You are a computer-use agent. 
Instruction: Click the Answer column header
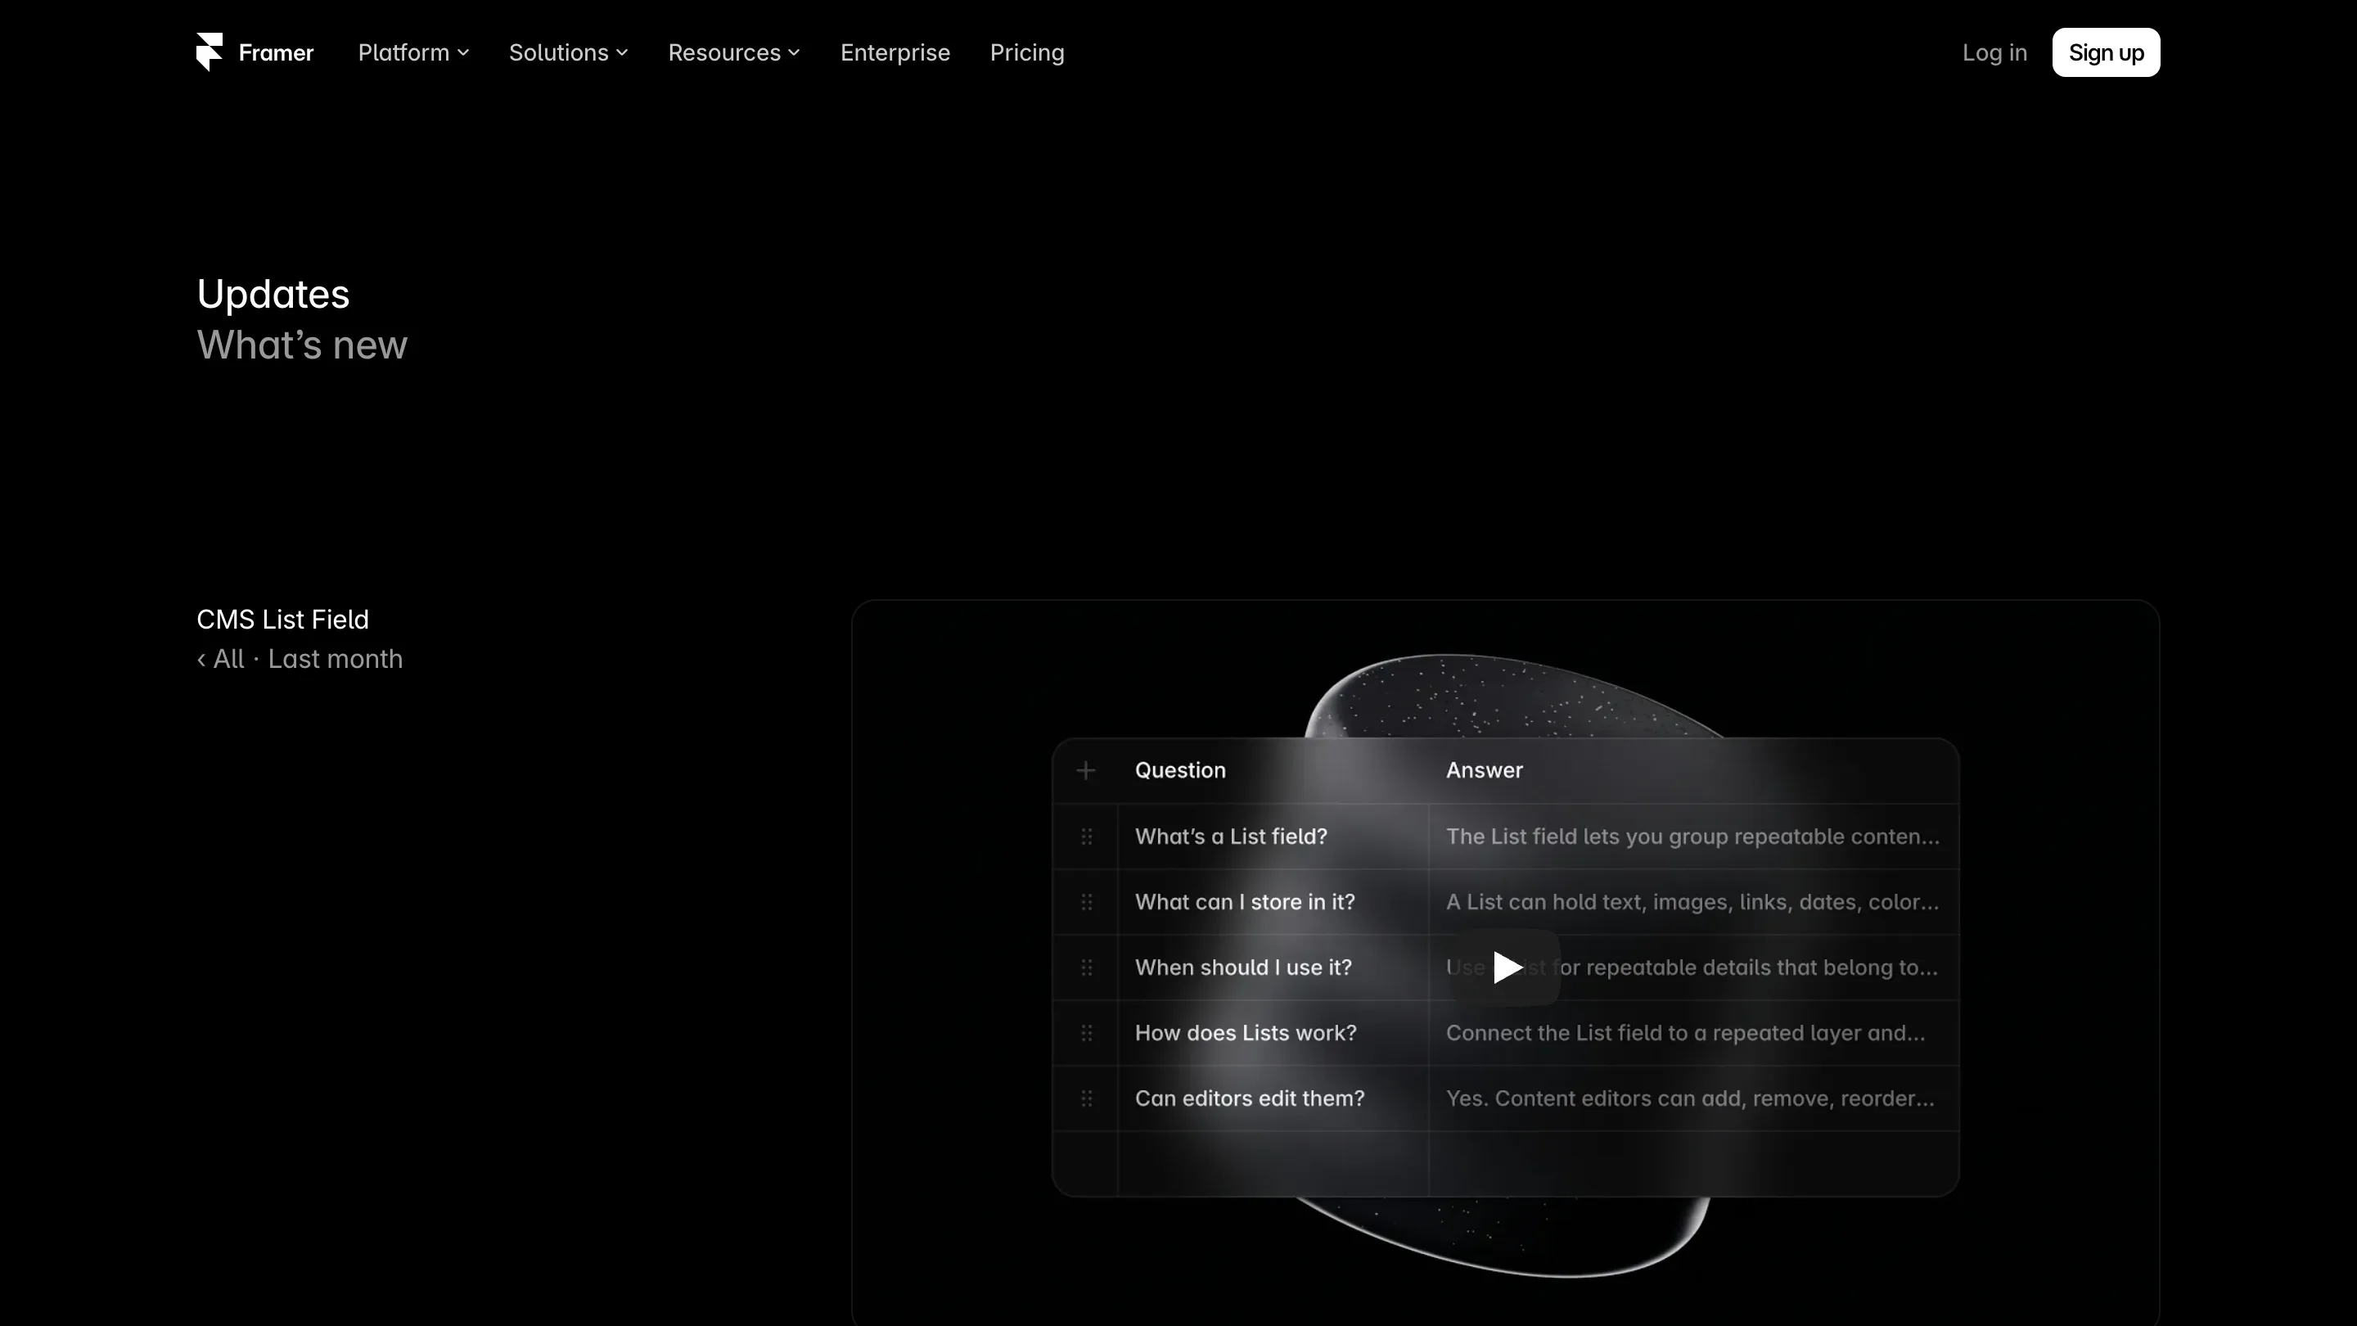click(x=1484, y=770)
